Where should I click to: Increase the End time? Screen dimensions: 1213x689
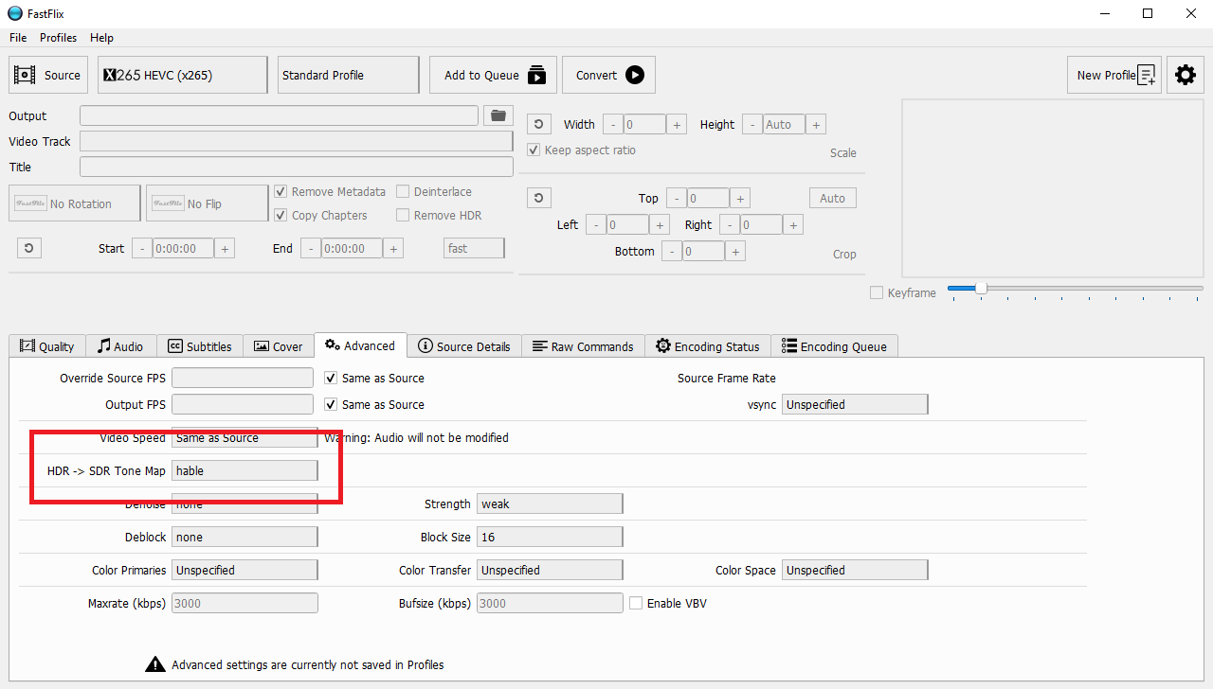(393, 248)
